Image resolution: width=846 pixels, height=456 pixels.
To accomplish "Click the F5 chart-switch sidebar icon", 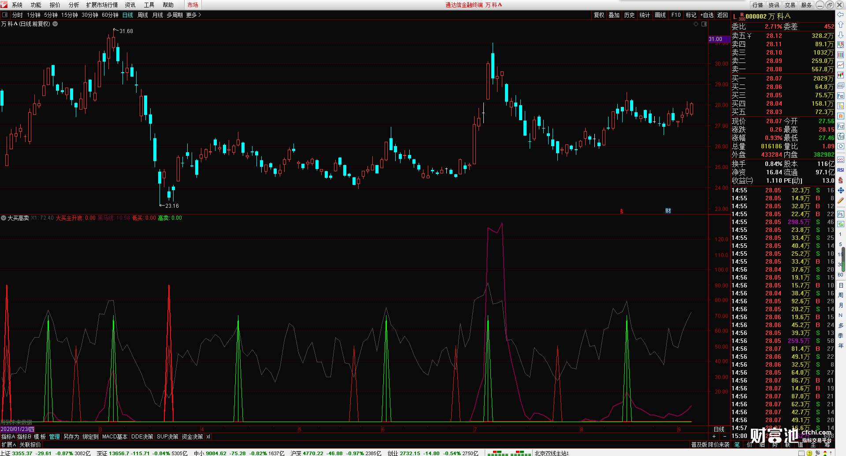I will 841,214.
